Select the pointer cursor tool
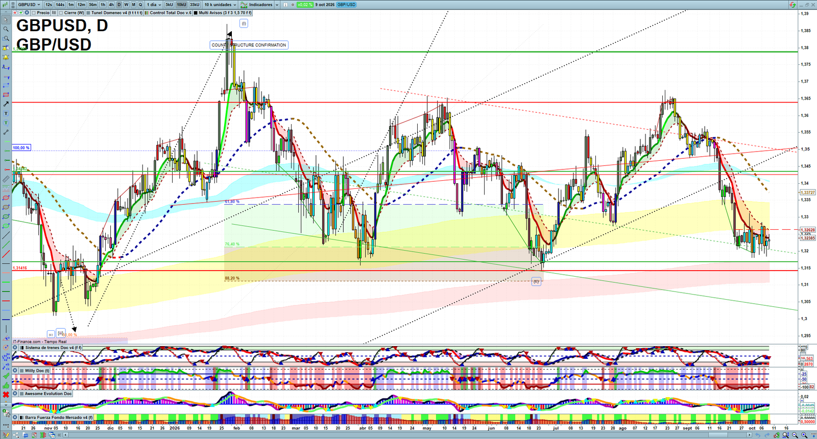The image size is (817, 439). click(6, 20)
